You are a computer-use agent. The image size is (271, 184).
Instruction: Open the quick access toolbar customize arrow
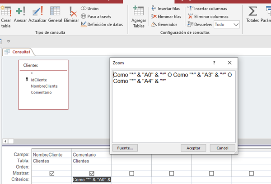pos(9,41)
